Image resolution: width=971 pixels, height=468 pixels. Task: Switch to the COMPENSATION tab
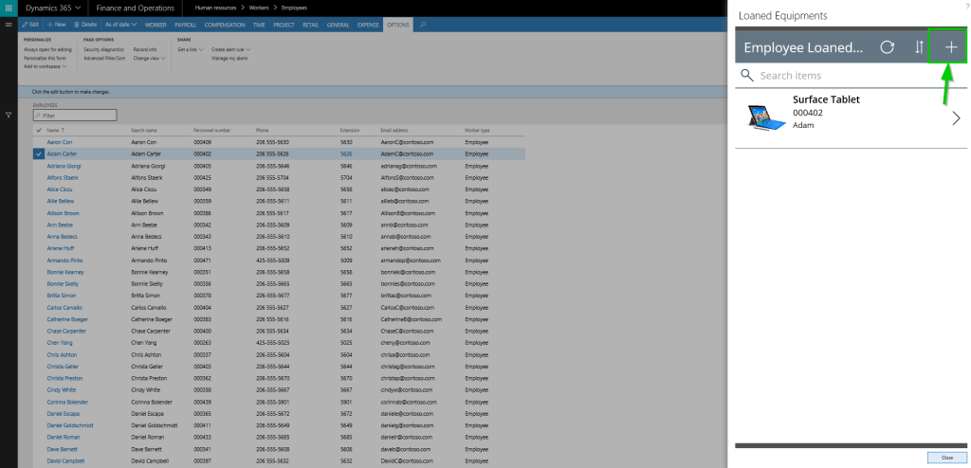click(x=224, y=23)
